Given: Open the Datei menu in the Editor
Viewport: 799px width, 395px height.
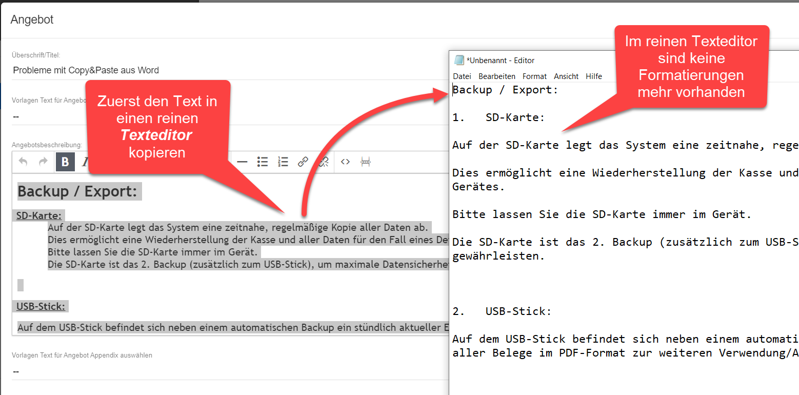Looking at the screenshot, I should pos(462,76).
